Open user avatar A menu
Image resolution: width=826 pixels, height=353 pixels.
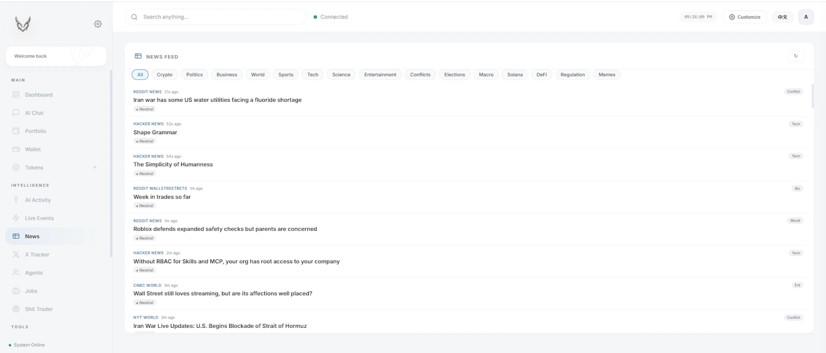point(806,17)
